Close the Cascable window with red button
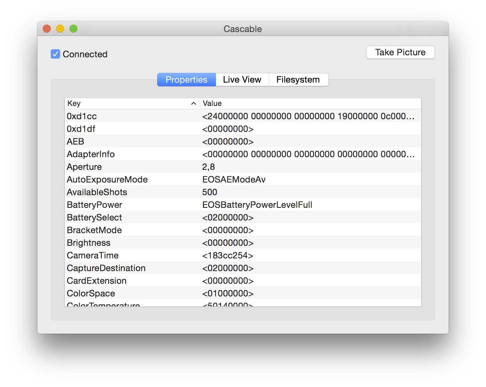Image resolution: width=486 pixels, height=387 pixels. tap(47, 29)
